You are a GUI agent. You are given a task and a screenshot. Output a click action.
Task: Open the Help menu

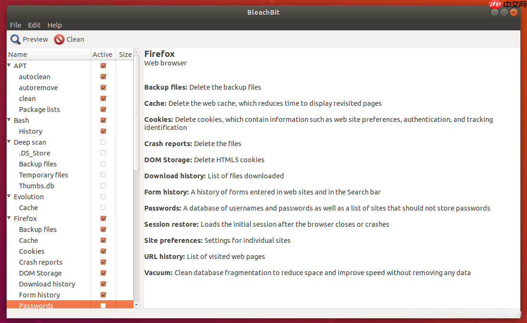(x=55, y=25)
